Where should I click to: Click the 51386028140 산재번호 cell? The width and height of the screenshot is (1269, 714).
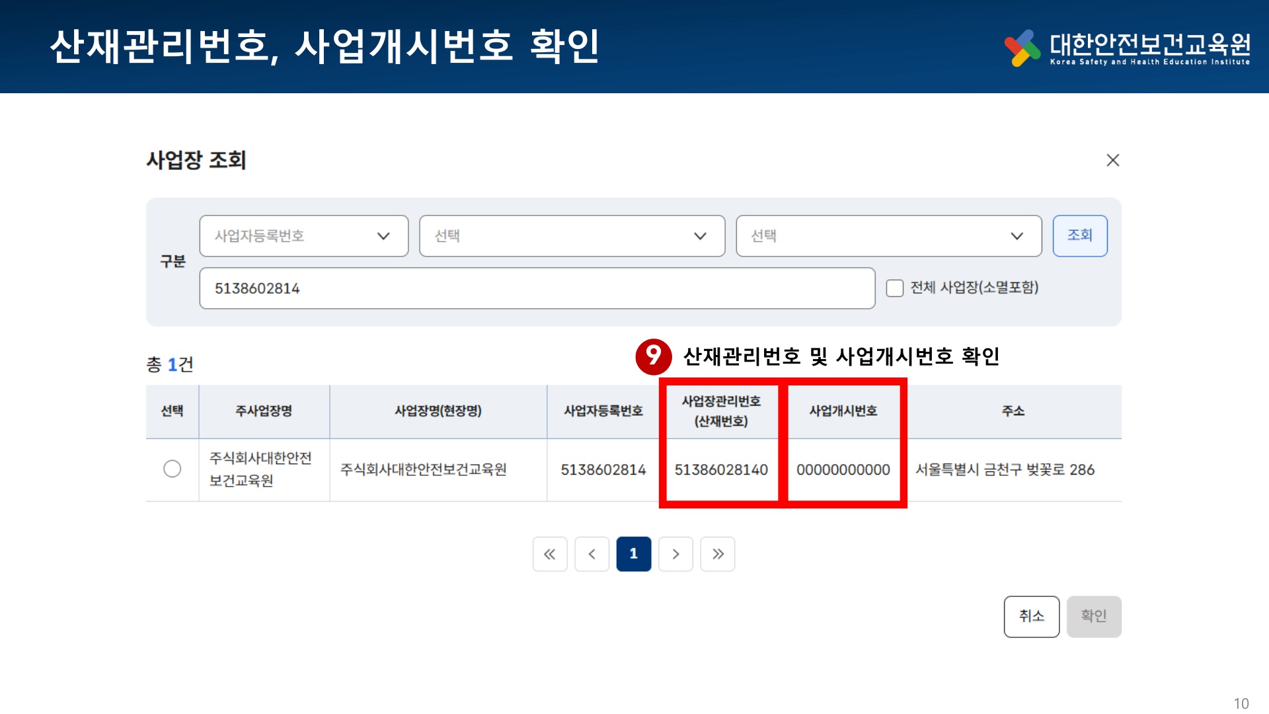click(x=720, y=469)
